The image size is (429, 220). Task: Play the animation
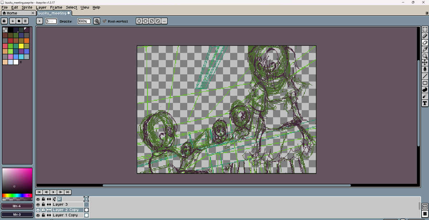[54, 192]
